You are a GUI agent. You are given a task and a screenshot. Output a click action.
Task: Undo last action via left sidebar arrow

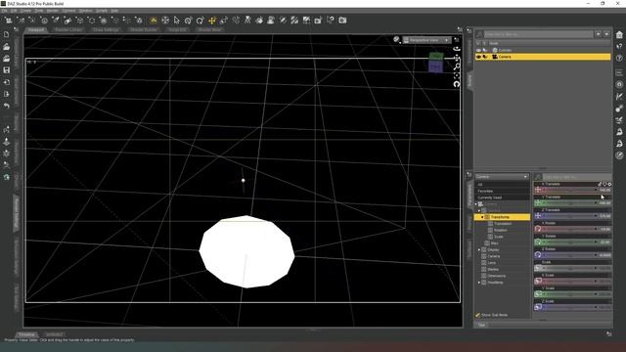[7, 106]
